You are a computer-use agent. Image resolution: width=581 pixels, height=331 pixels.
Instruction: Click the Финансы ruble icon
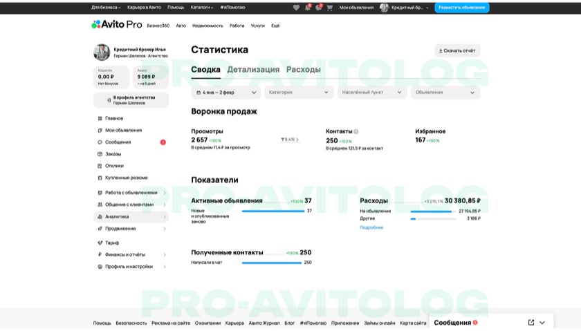point(100,255)
